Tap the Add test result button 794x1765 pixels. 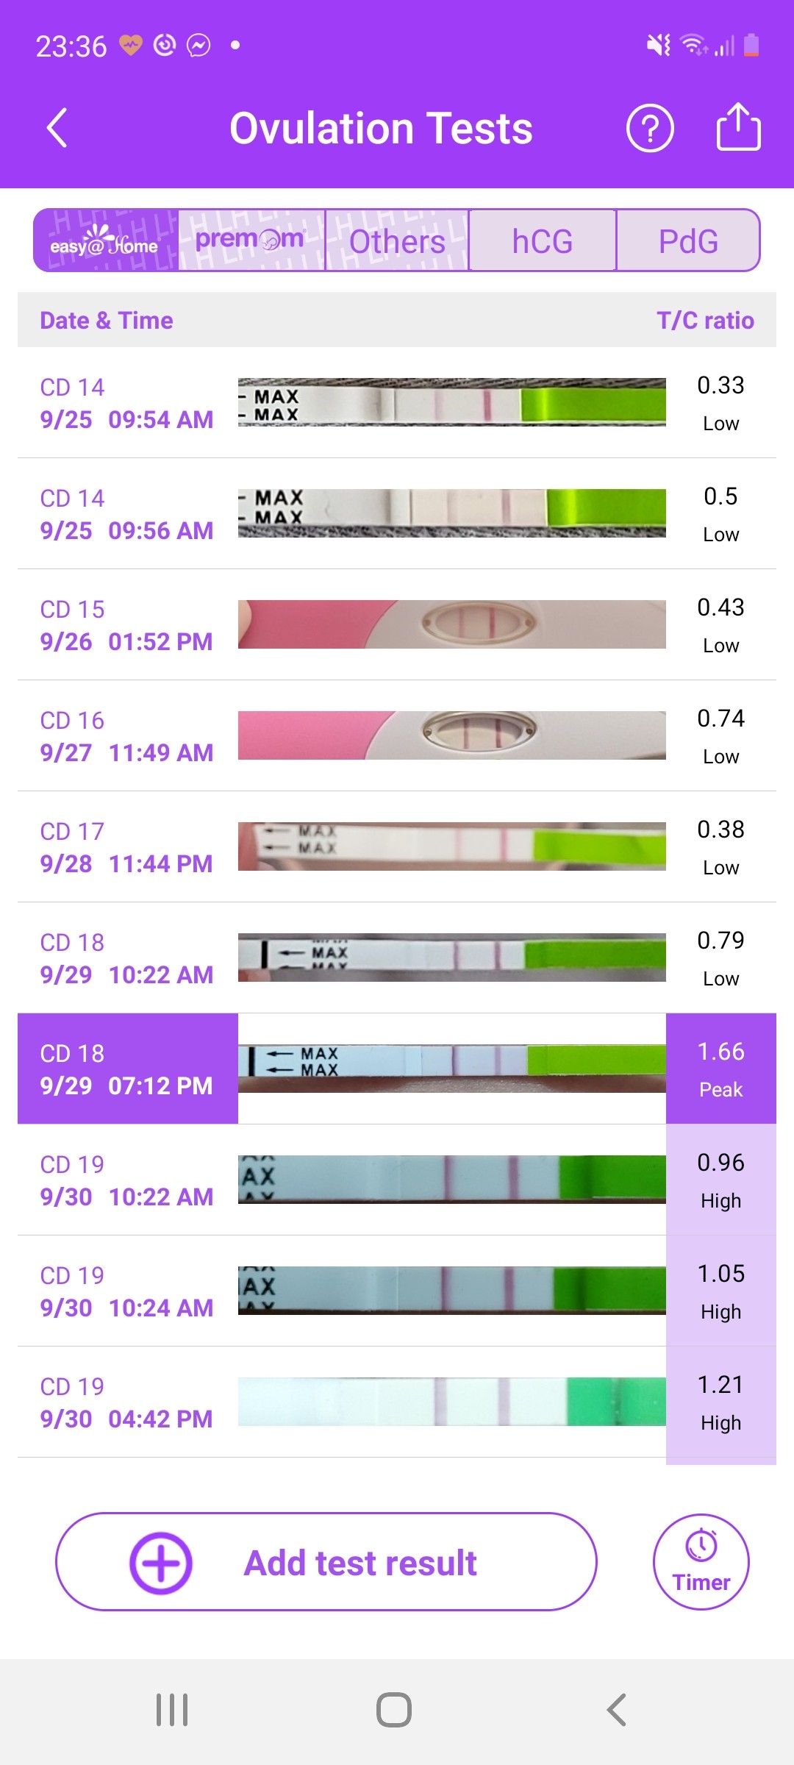pyautogui.click(x=360, y=1563)
